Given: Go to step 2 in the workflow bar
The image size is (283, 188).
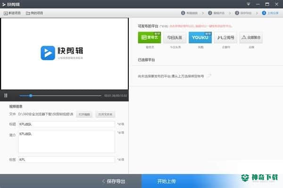Looking at the screenshot, I should point(216,13).
